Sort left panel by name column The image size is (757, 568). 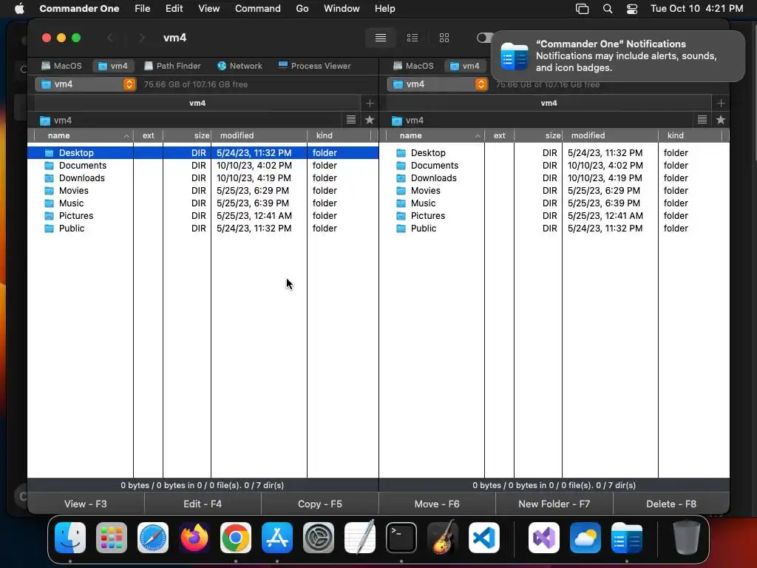tap(84, 136)
